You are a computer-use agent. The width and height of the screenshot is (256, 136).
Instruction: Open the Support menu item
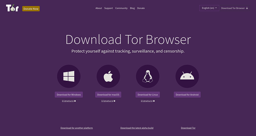[x=109, y=8]
